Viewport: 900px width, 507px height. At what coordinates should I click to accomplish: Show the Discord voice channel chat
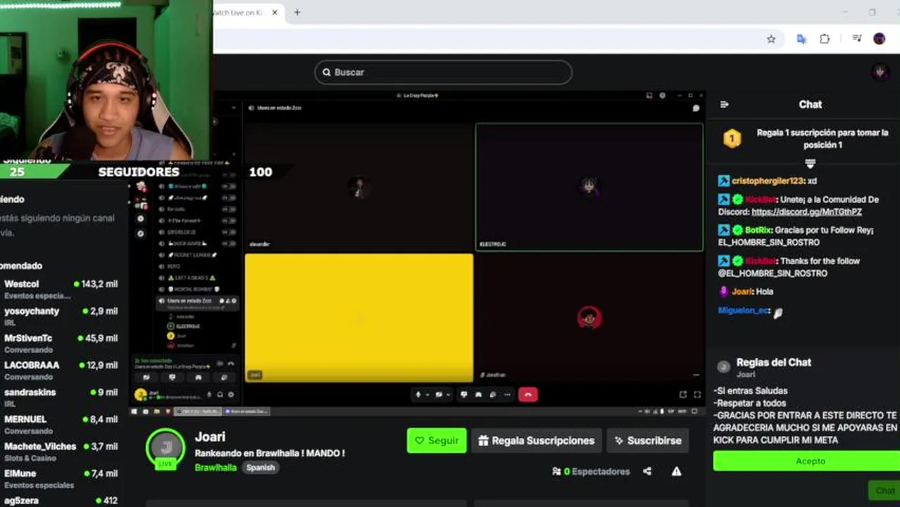click(696, 108)
